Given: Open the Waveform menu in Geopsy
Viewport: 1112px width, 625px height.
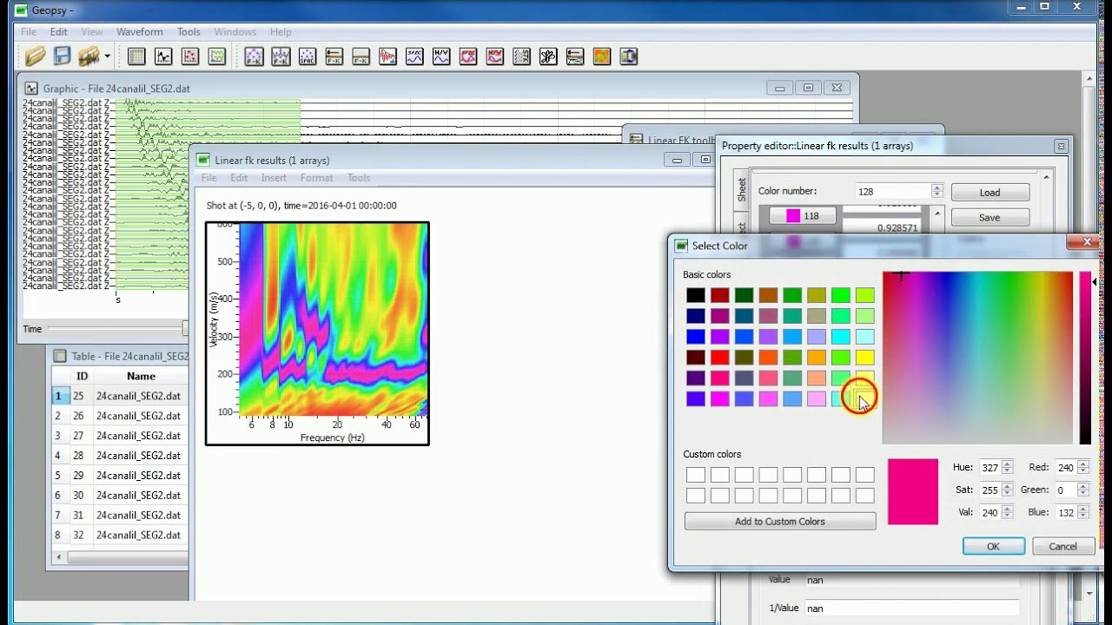Looking at the screenshot, I should click(139, 32).
